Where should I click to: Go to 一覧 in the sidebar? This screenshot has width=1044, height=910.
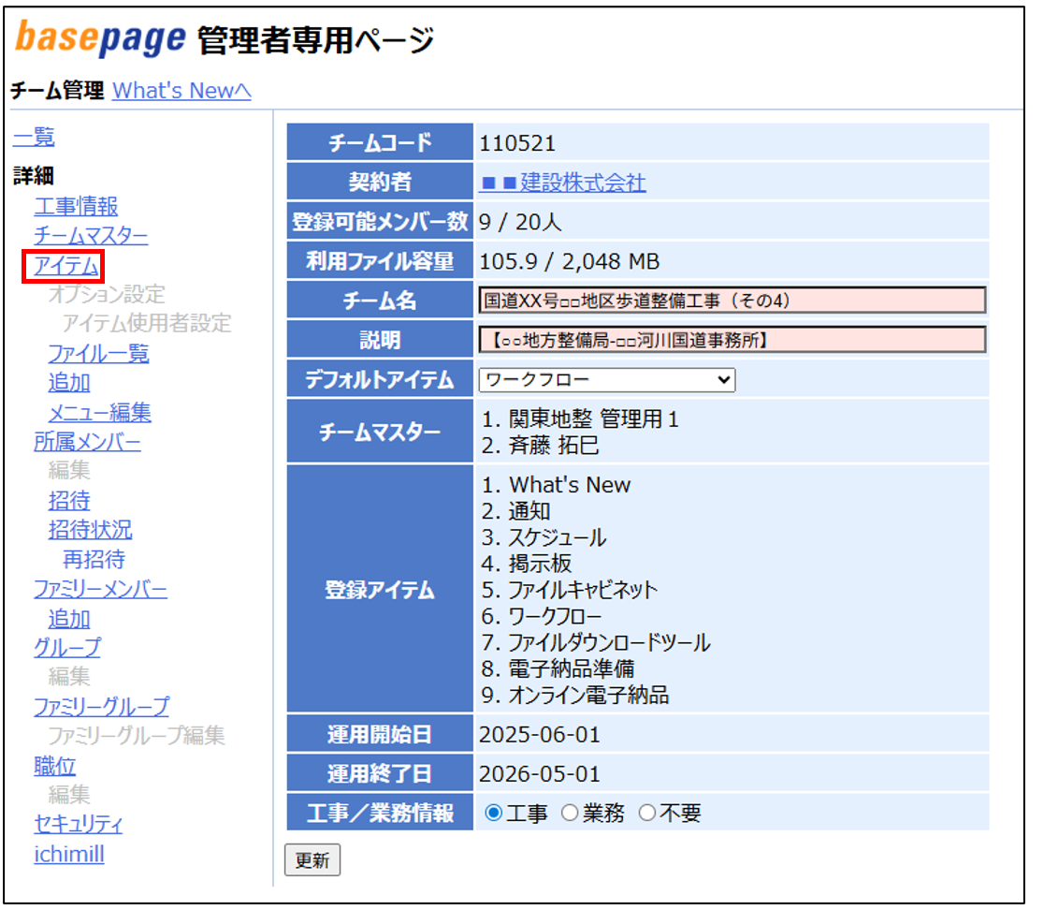(x=34, y=138)
